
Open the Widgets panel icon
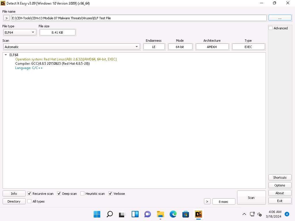[x=135, y=214]
